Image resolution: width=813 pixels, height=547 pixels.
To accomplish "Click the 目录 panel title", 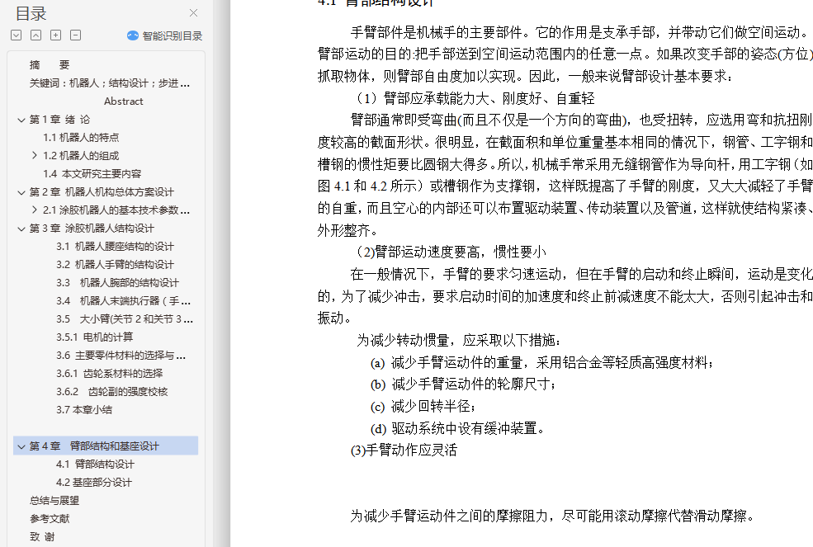I will pyautogui.click(x=31, y=13).
